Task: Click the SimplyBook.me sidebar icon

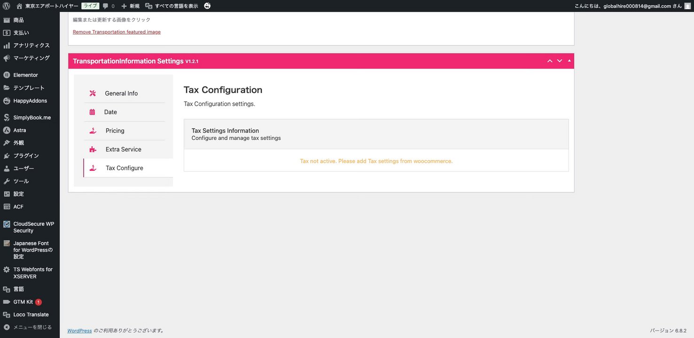Action: click(x=7, y=118)
